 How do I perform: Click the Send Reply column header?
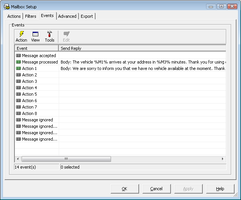tap(142, 48)
